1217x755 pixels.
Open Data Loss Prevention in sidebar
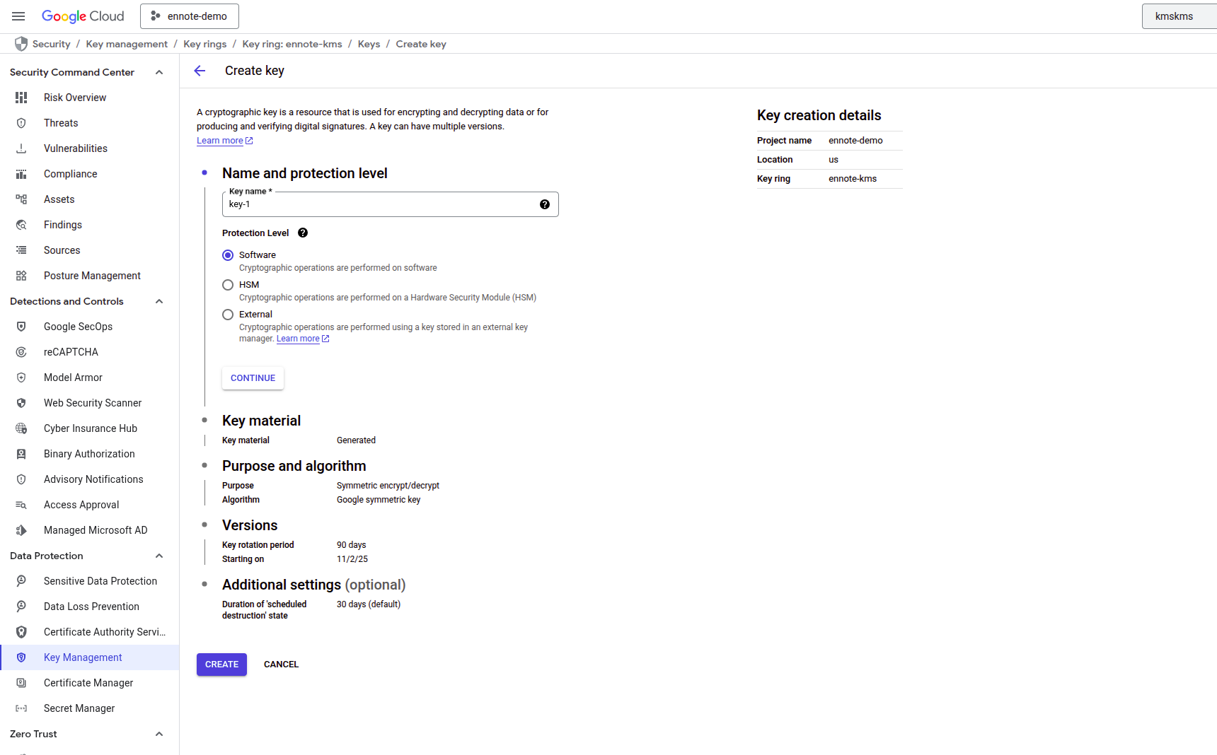tap(90, 607)
